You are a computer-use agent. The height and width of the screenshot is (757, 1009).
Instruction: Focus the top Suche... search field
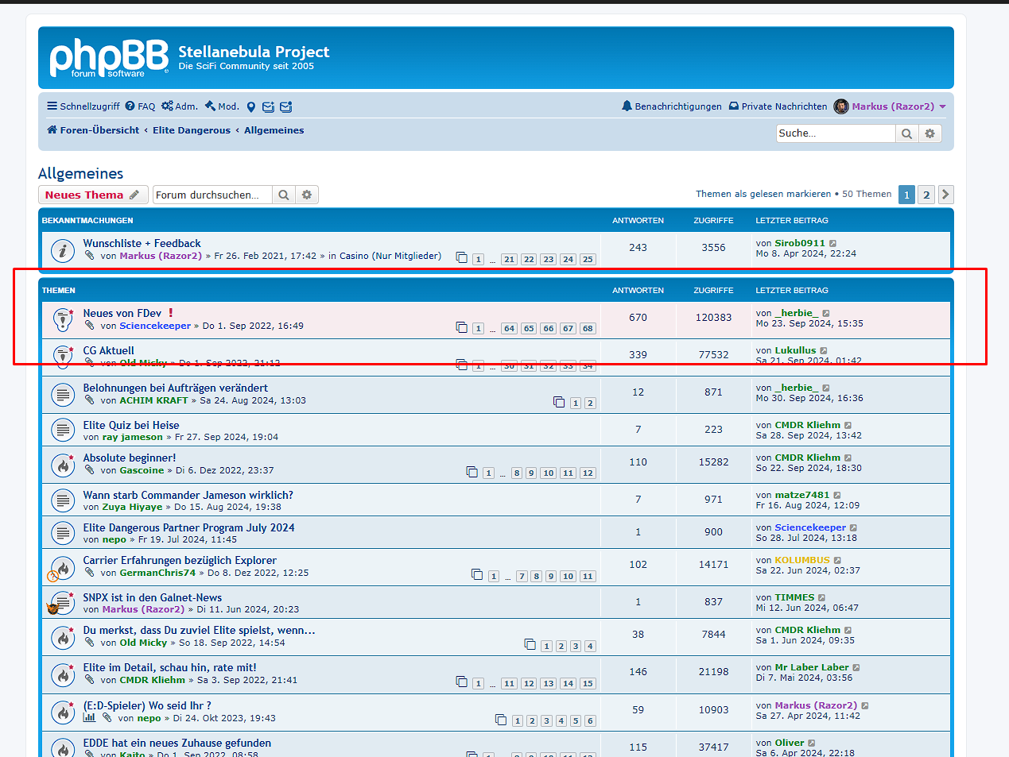click(836, 133)
